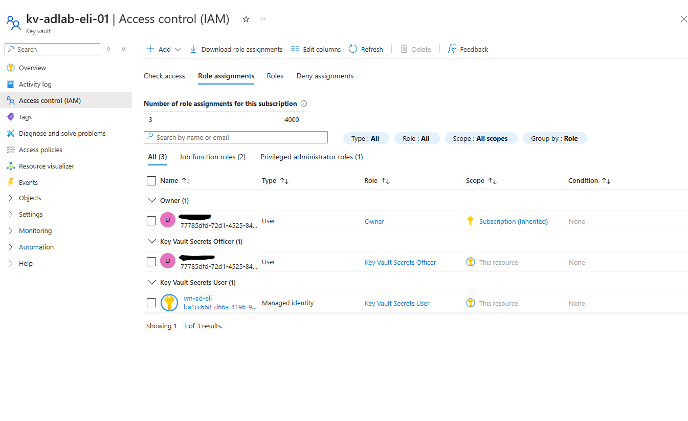The width and height of the screenshot is (688, 421).
Task: Expand the Objects section
Action: tap(30, 198)
